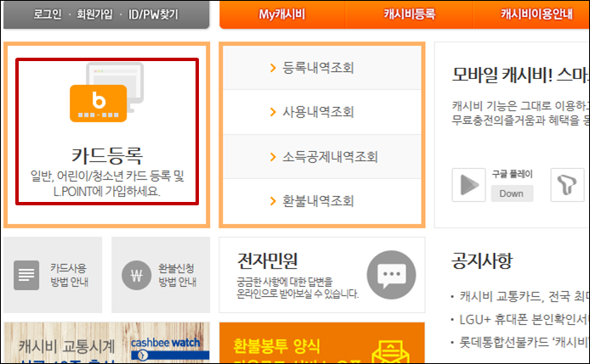The width and height of the screenshot is (590, 364).
Task: Open the ID/PW찾기 link
Action: (x=153, y=14)
